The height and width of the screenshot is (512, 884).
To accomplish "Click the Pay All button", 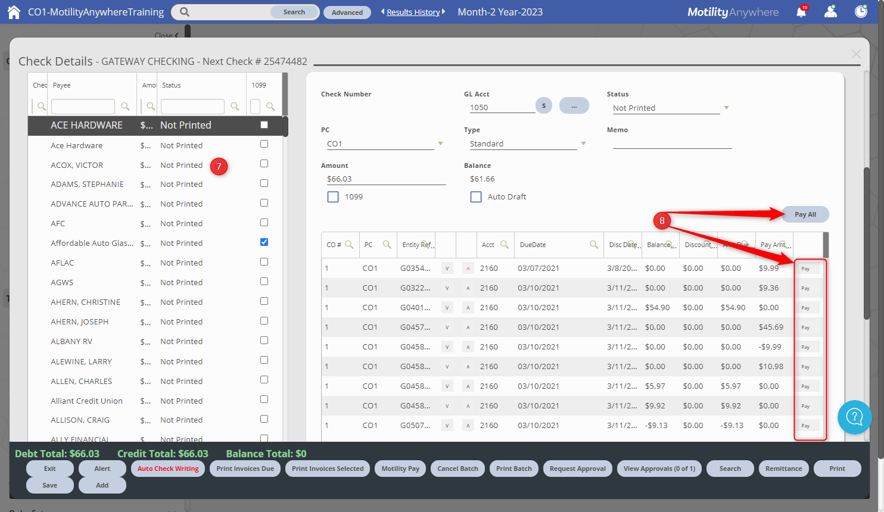I will pos(805,214).
